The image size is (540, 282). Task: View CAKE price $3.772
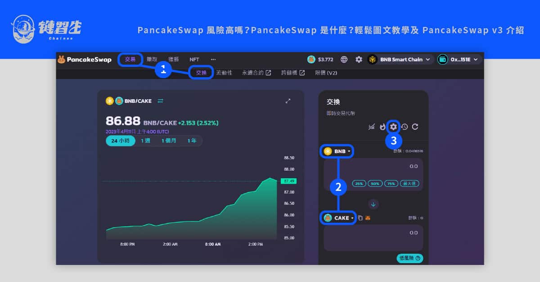coord(320,59)
